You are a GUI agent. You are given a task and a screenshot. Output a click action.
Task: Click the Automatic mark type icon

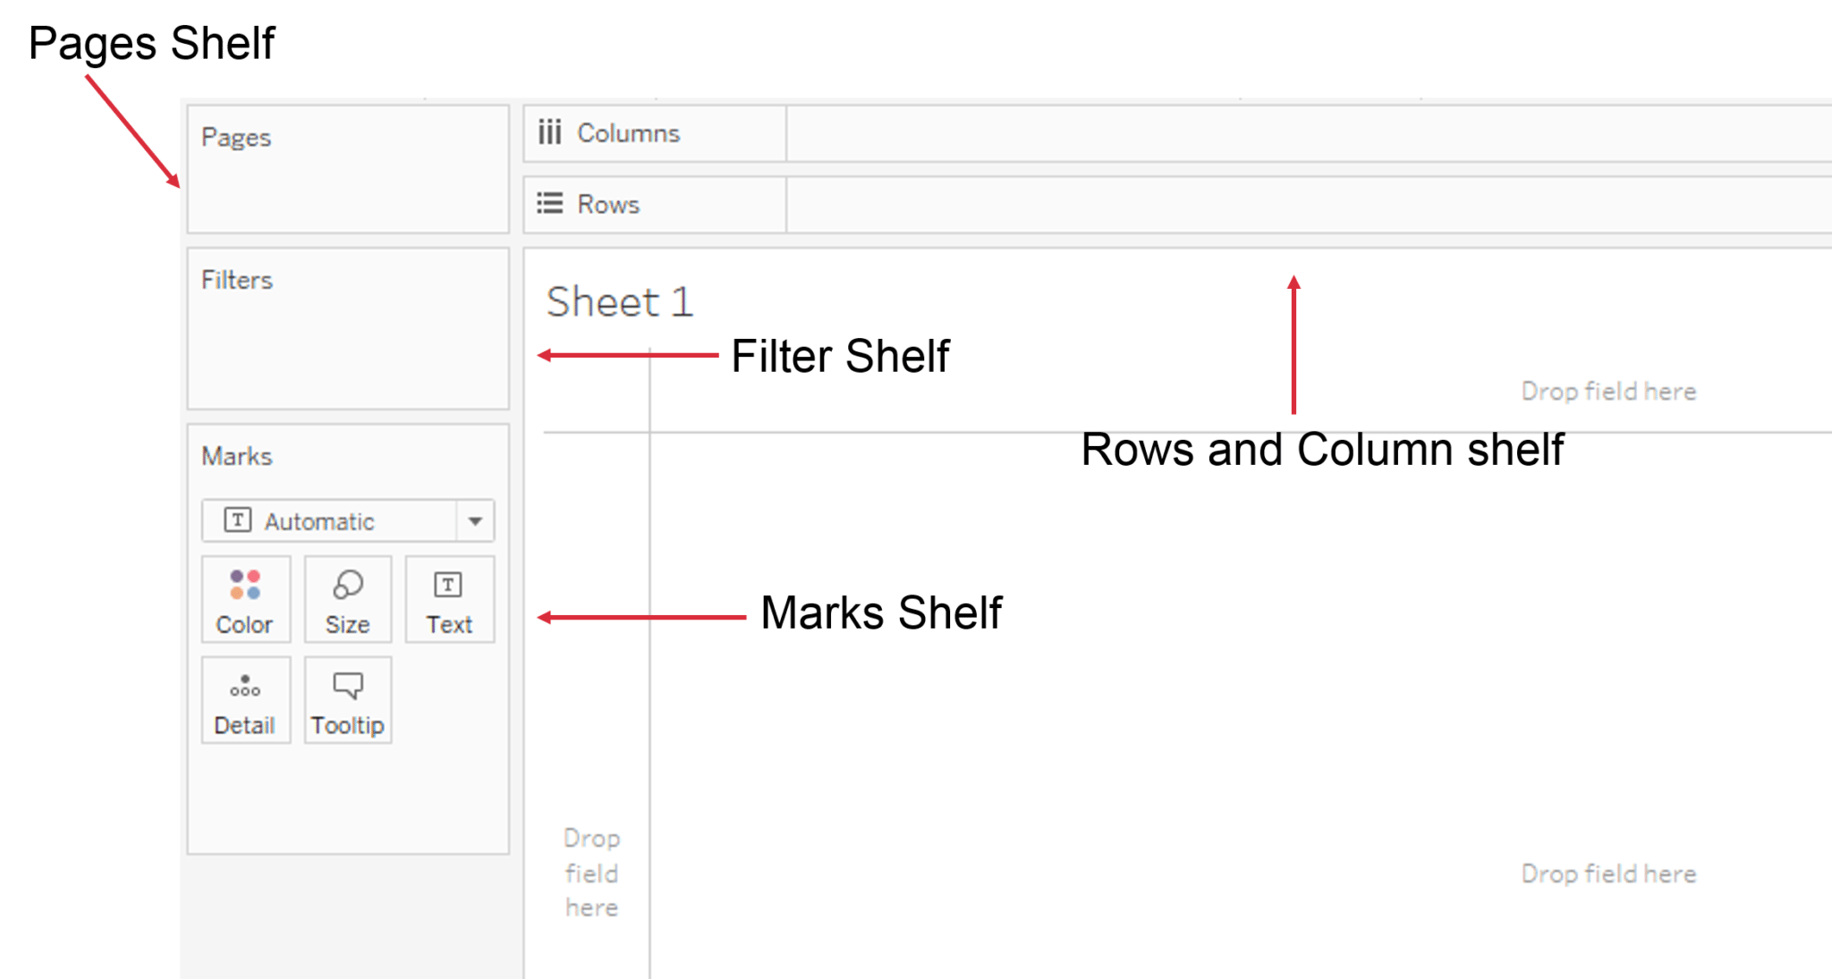(237, 520)
